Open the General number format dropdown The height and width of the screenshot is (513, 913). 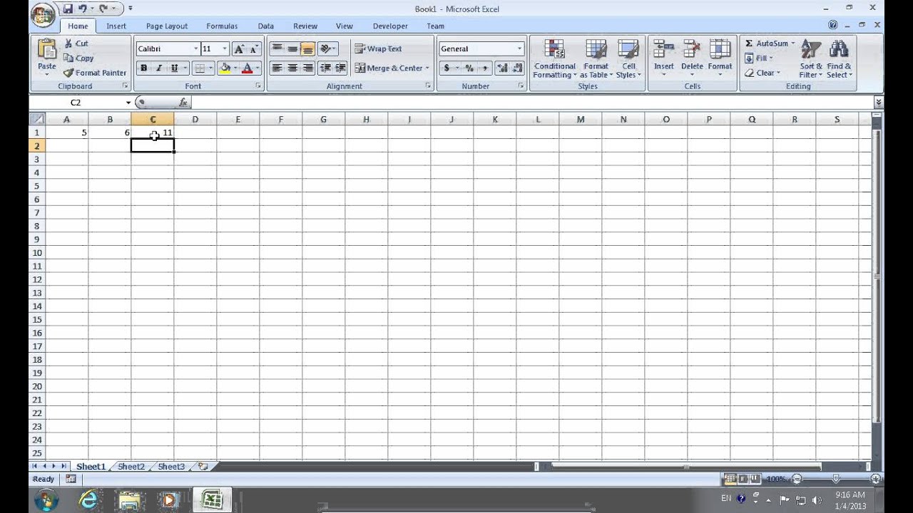[x=520, y=48]
